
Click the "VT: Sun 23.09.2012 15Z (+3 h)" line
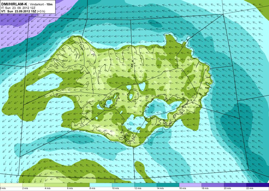[x=23, y=11]
